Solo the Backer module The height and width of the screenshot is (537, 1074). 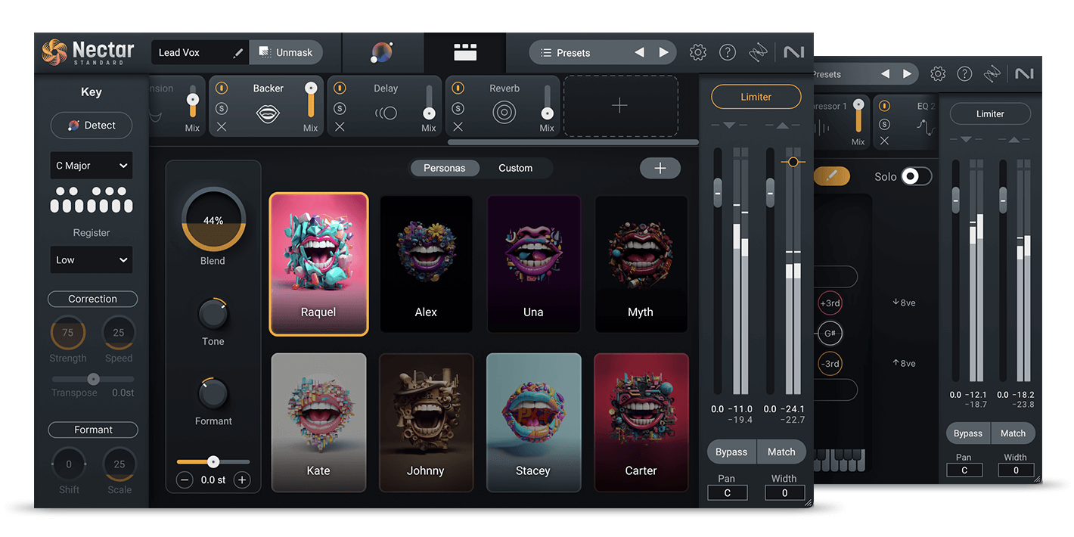(222, 109)
